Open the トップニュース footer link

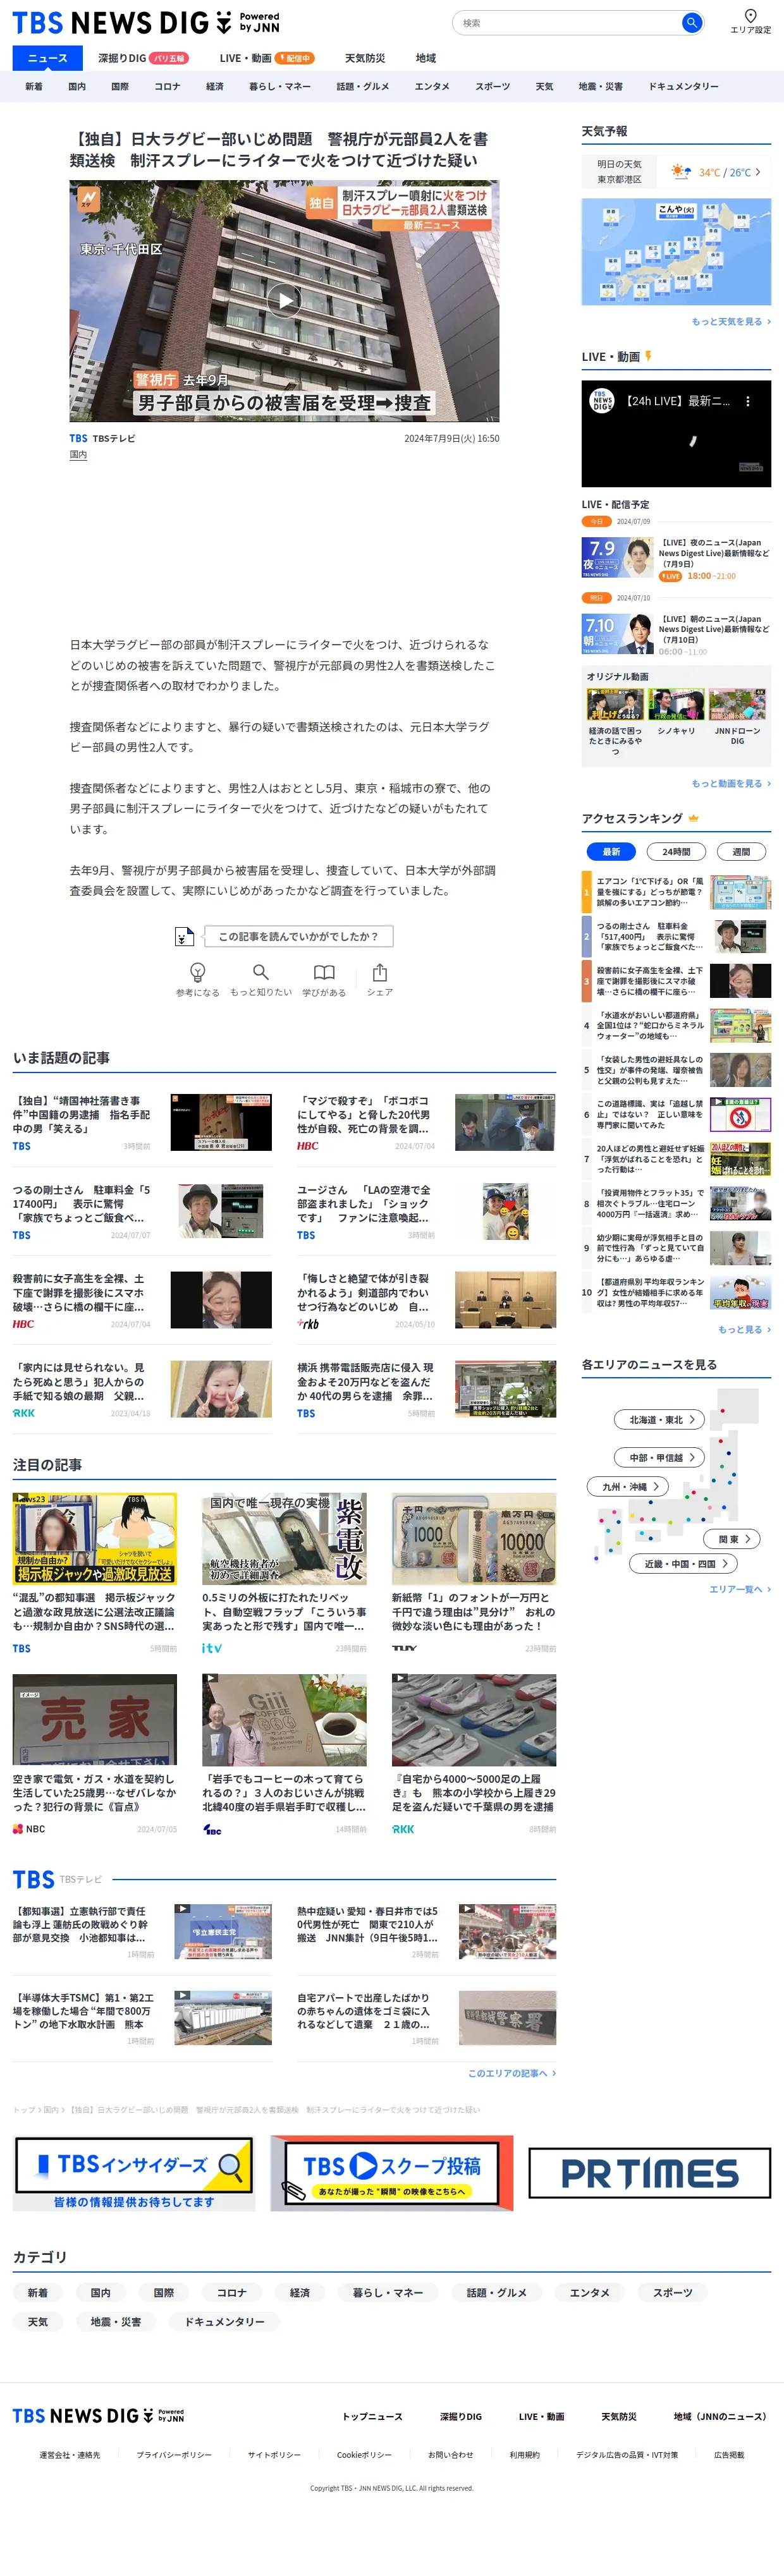(x=372, y=2416)
